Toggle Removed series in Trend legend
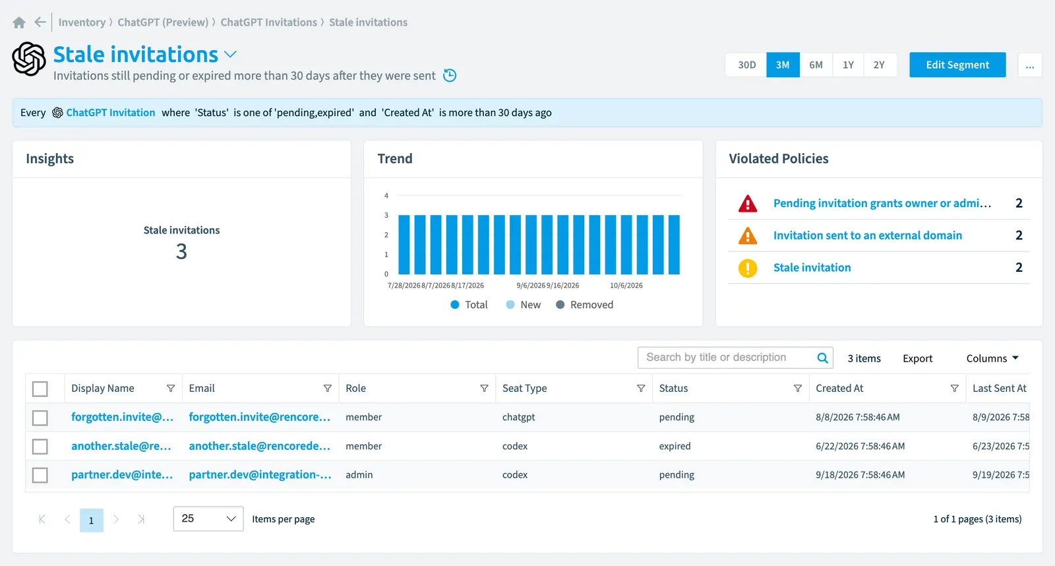 [585, 305]
